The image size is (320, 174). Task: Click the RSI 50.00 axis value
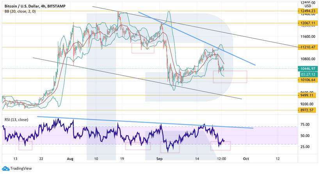pyautogui.click(x=305, y=136)
